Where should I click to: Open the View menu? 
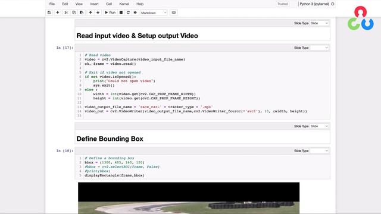79,4
